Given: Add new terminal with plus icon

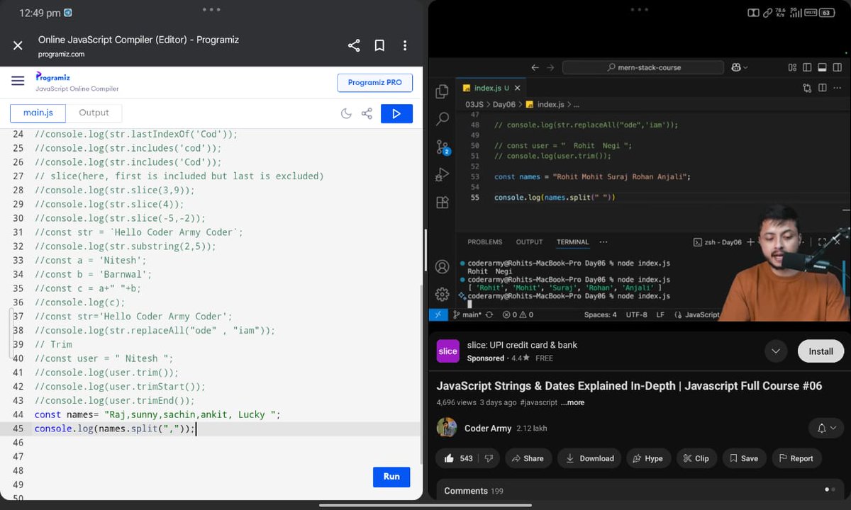Looking at the screenshot, I should click(x=750, y=242).
